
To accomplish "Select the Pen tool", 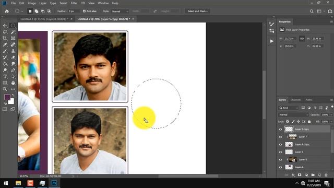I will point(13,70).
